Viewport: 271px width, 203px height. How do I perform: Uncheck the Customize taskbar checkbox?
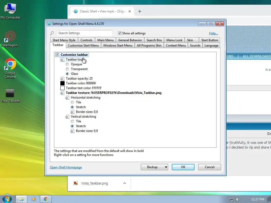[57, 55]
